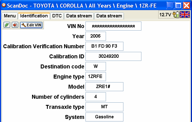Click the UK flag language icon
Image resolution: width=192 pixels, height=122 pixels.
185,15
